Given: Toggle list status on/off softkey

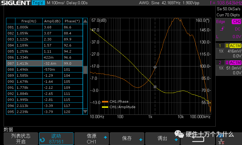Looking at the screenshot, I should point(21,139).
